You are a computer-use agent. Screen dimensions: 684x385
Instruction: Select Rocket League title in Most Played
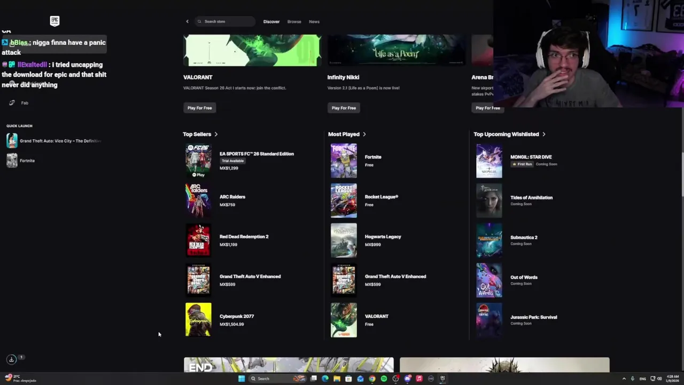click(382, 197)
